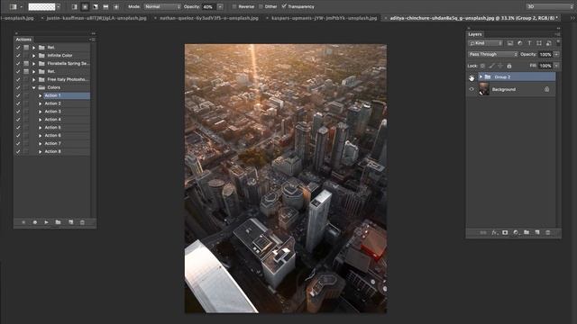
Task: Click the Layers panel tab
Action: [475, 34]
